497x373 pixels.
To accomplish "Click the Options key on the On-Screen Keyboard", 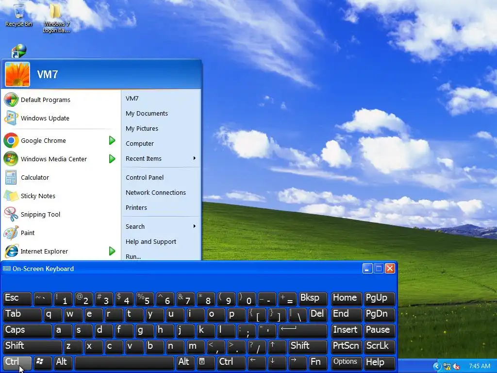I will [x=347, y=362].
